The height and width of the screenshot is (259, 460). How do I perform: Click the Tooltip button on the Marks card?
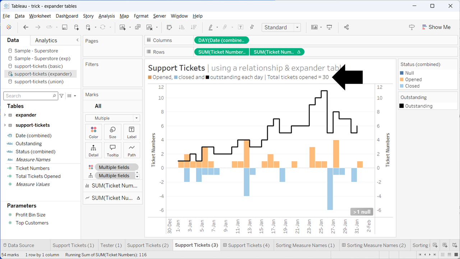(112, 150)
